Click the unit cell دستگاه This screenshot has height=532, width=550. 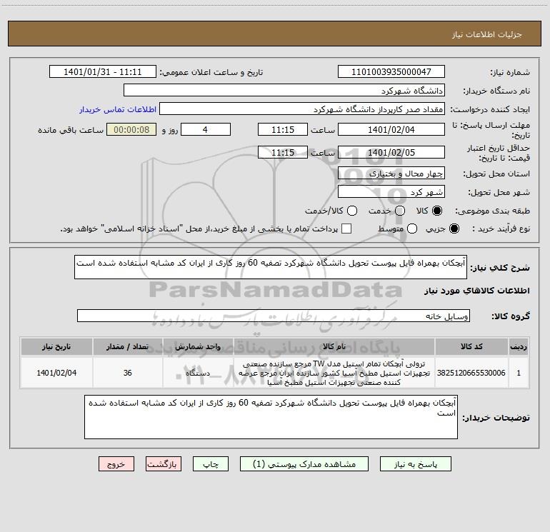[198, 373]
